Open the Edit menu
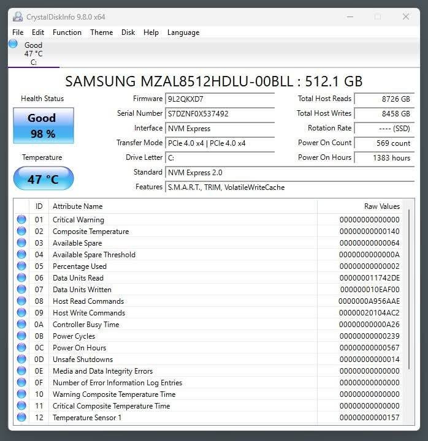This screenshot has width=428, height=441. tap(38, 32)
